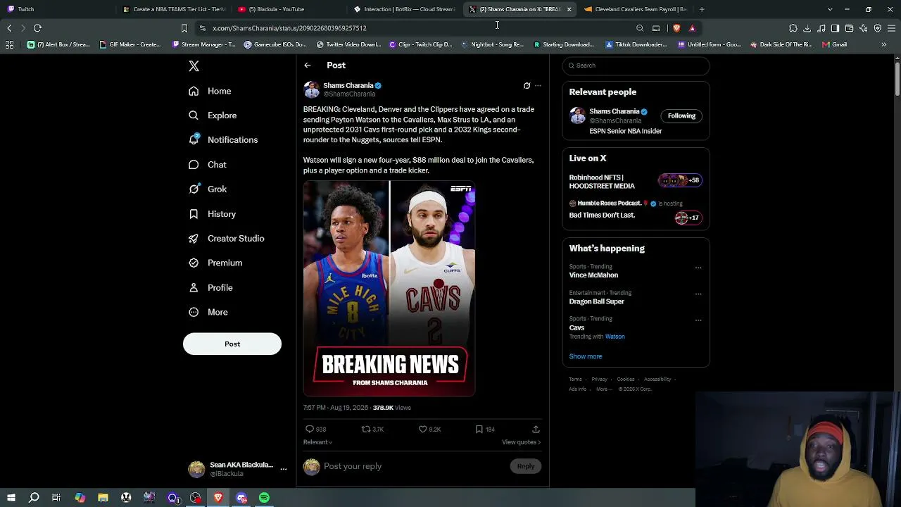Like the post with the heart icon
Viewport: 901px width, 507px height.
pos(423,429)
